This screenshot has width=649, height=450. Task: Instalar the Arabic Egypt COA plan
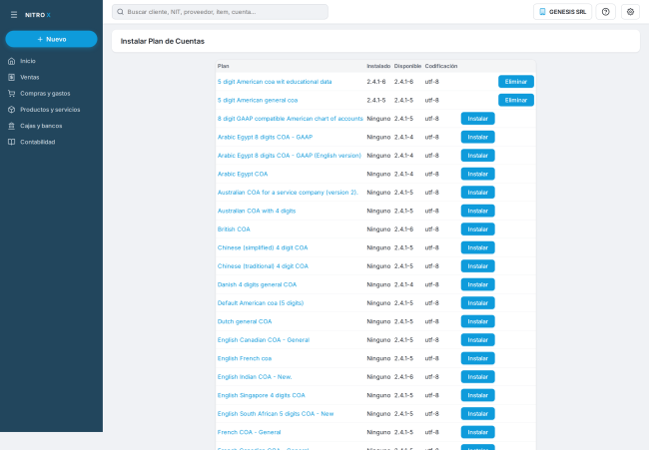click(477, 175)
